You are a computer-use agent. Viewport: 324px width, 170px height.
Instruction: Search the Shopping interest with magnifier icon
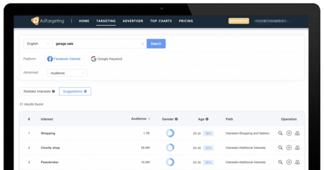pos(280,133)
